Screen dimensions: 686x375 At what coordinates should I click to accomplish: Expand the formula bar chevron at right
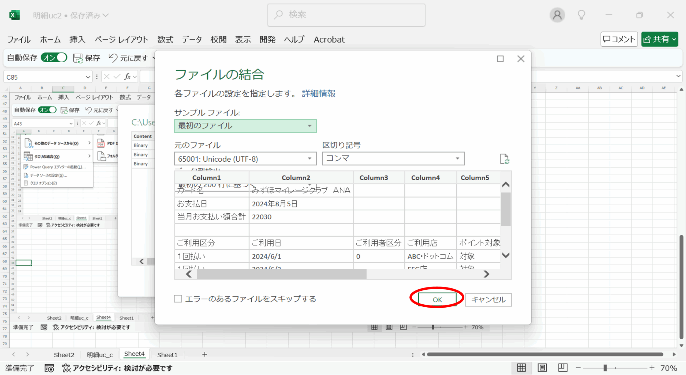pyautogui.click(x=678, y=76)
